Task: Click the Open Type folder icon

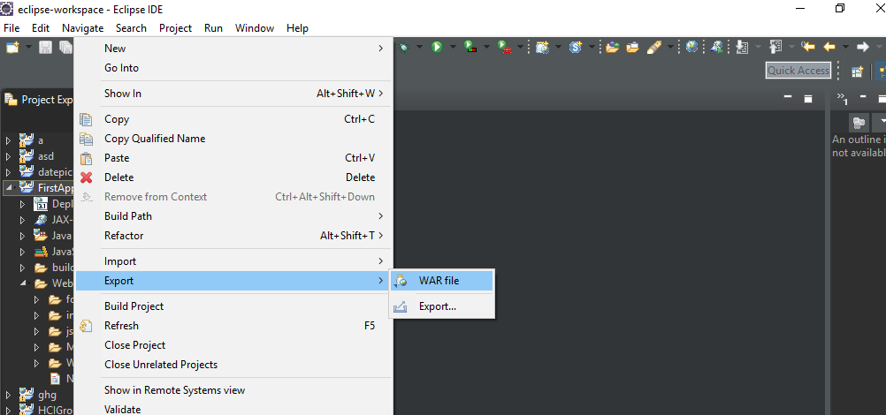Action: coord(612,48)
